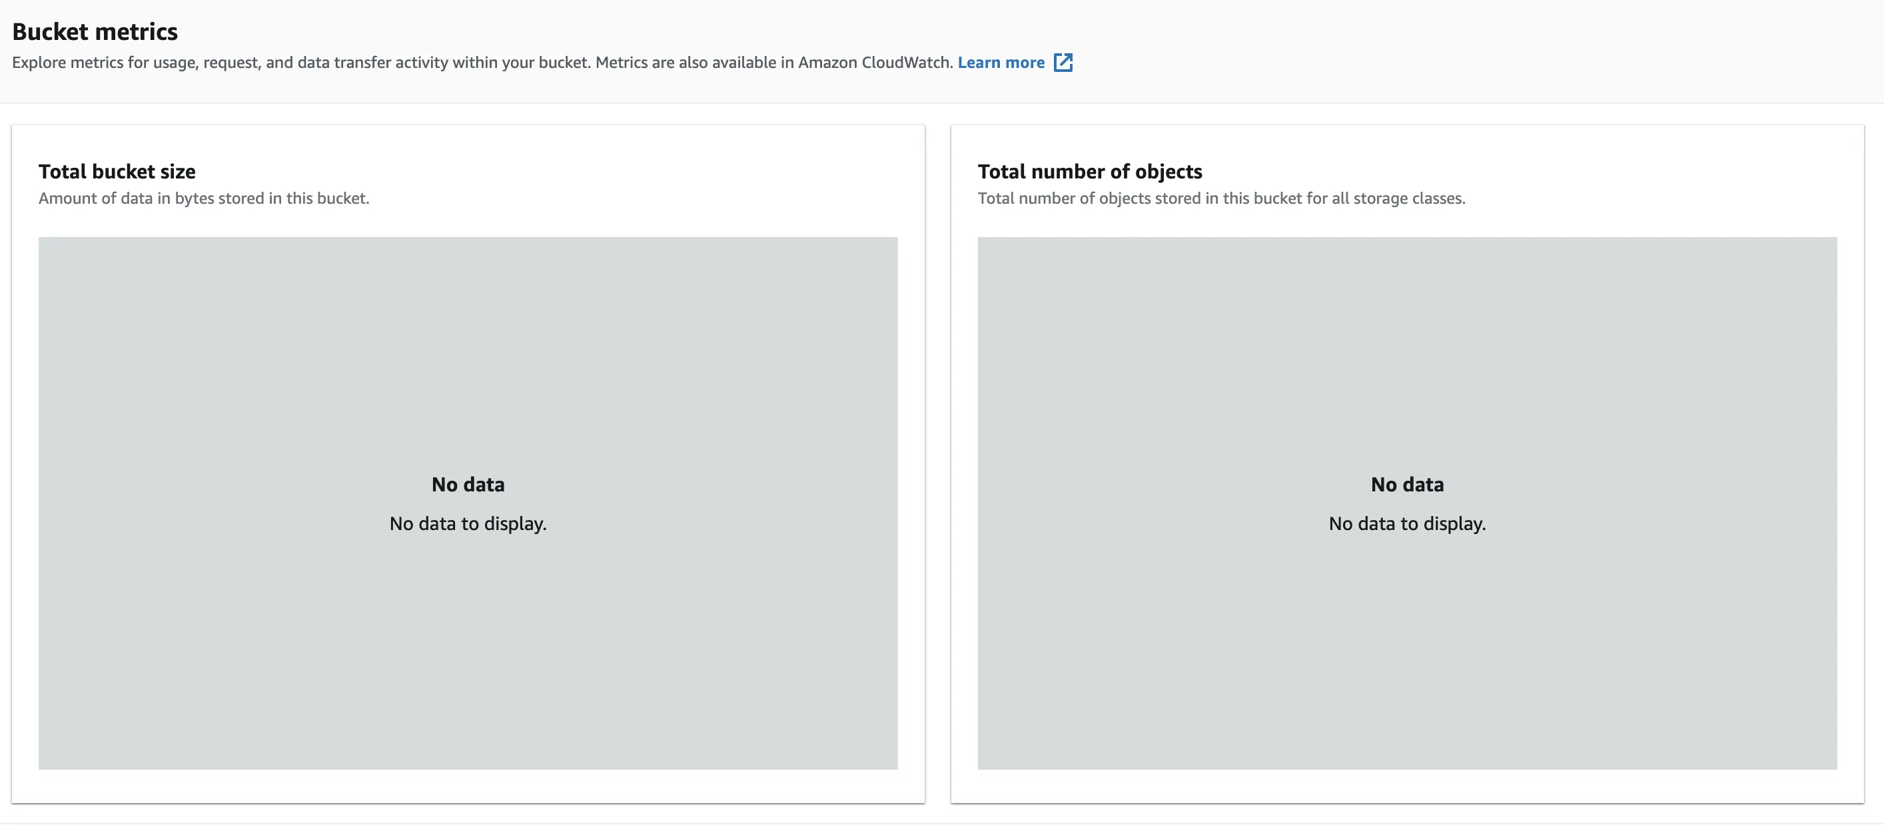Click the 'for all storage classes' subtitle text
The width and height of the screenshot is (1884, 839).
[x=1385, y=198]
